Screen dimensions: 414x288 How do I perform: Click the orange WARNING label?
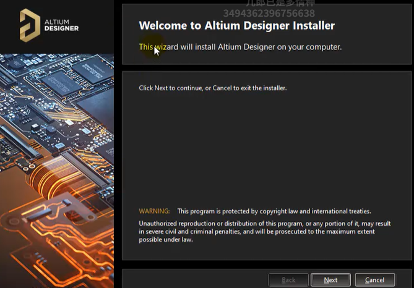[x=155, y=211]
